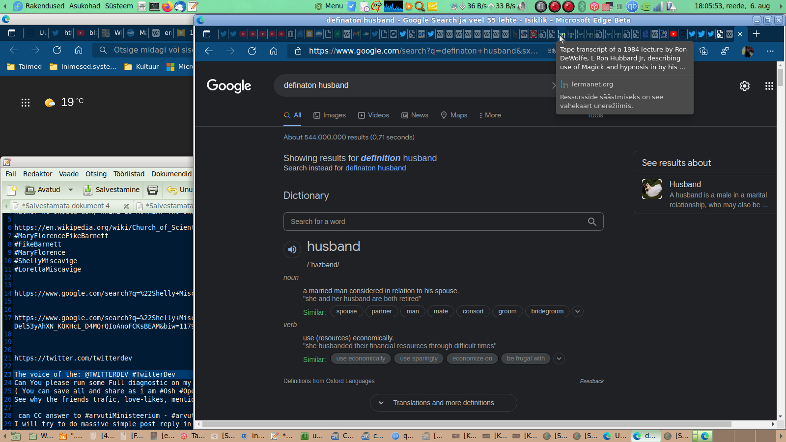Print the document in the text editor
The image size is (786, 442).
[153, 190]
